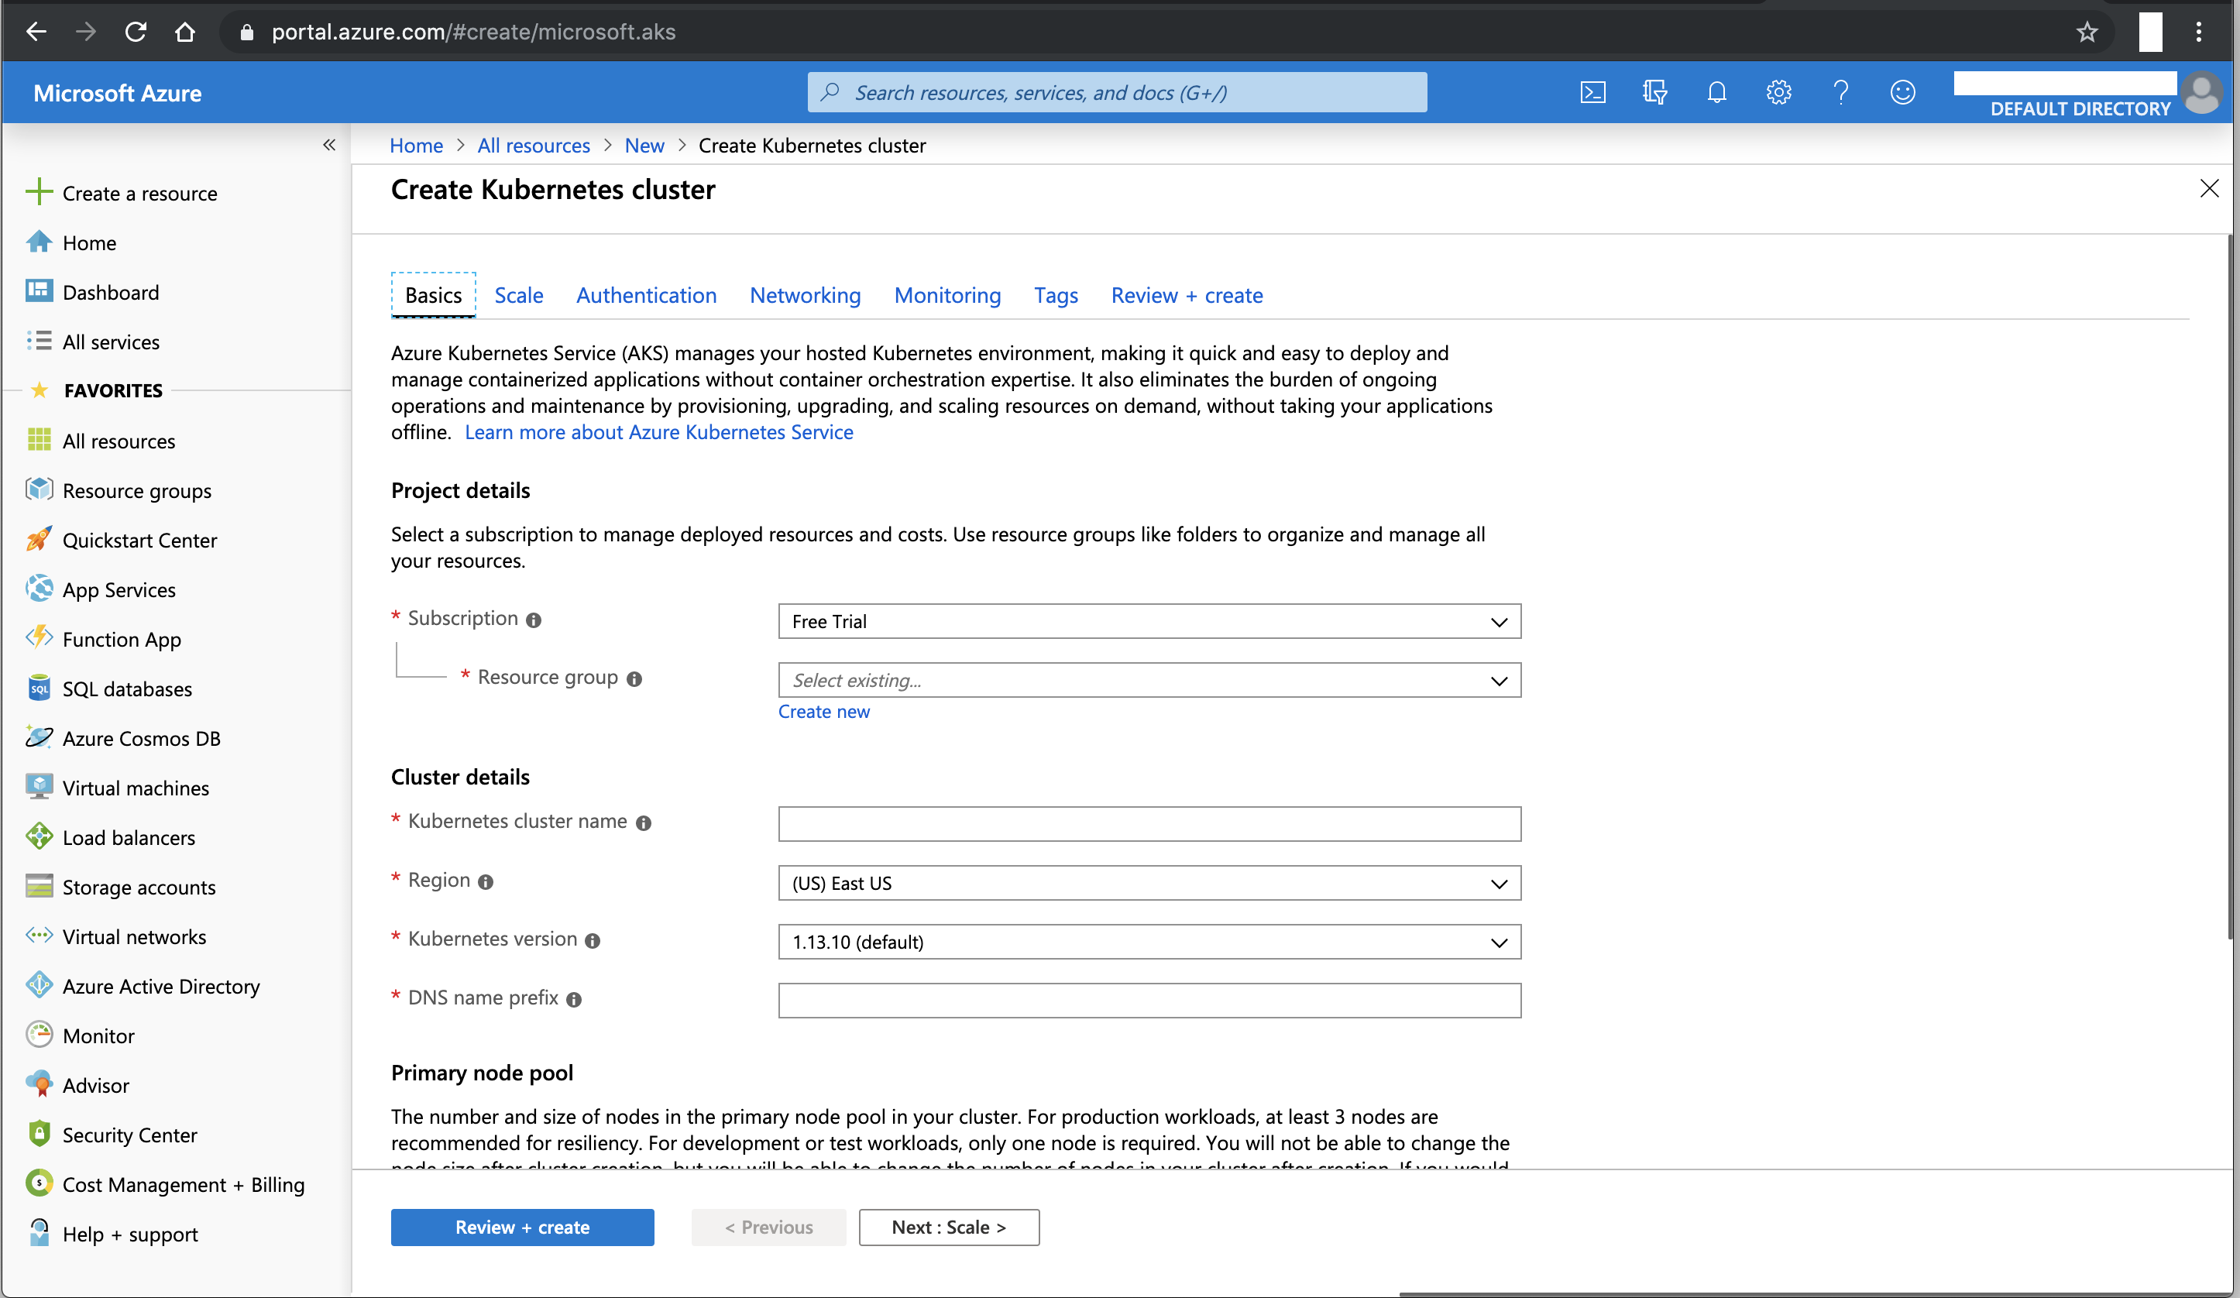
Task: Click the Kubernetes cluster name field
Action: pyautogui.click(x=1149, y=824)
